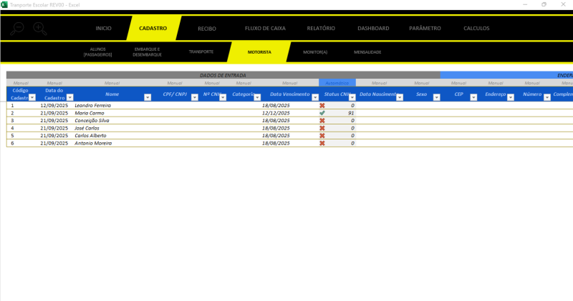Click the zoom out magnifier icon
The image size is (573, 301).
point(17,29)
